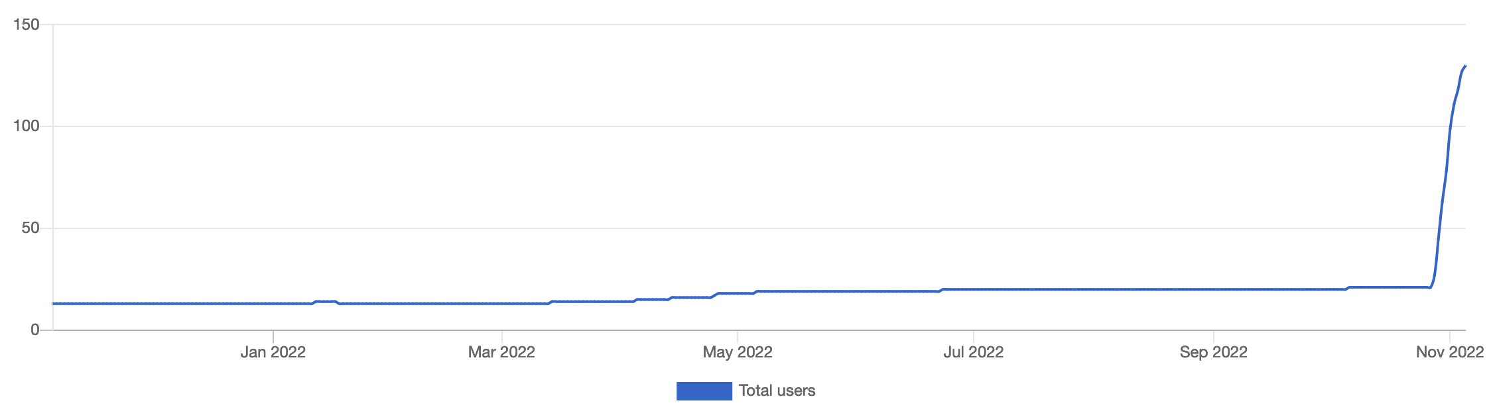Image resolution: width=1491 pixels, height=417 pixels.
Task: Click the Mar 2022 x-axis label
Action: coord(501,352)
